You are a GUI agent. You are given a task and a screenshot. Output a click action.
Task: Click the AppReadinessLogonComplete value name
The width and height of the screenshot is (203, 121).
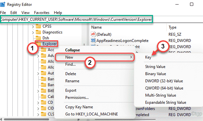click(x=122, y=41)
